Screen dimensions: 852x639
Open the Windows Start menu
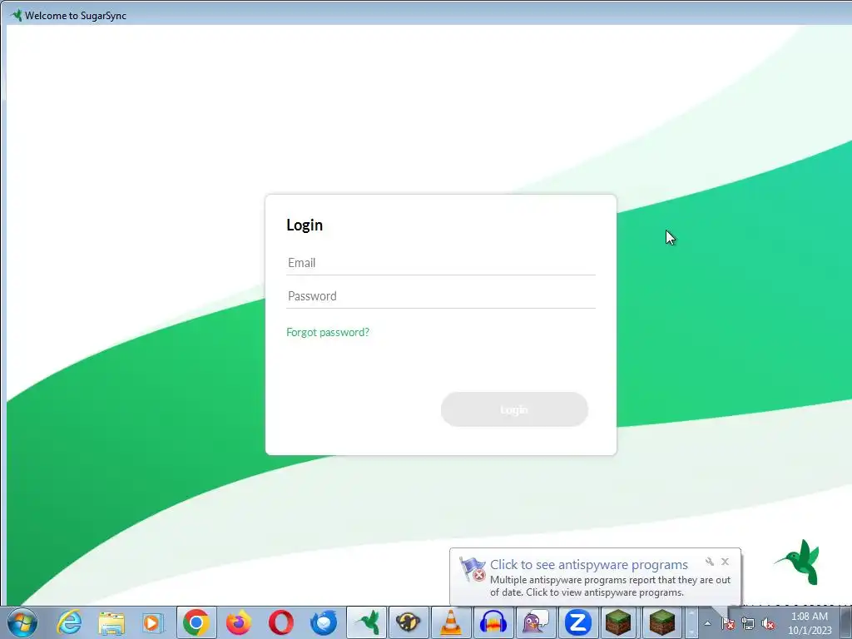22,622
